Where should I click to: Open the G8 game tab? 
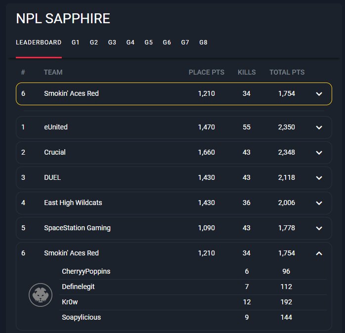(x=203, y=42)
